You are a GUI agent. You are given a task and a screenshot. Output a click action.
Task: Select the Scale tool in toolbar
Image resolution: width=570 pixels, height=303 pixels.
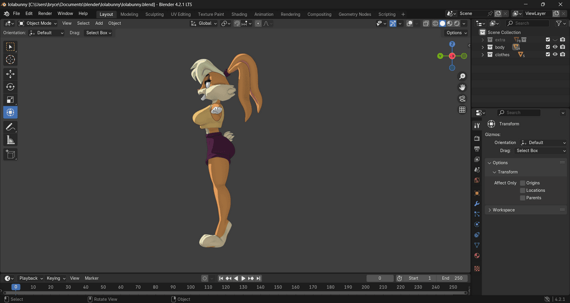(10, 100)
